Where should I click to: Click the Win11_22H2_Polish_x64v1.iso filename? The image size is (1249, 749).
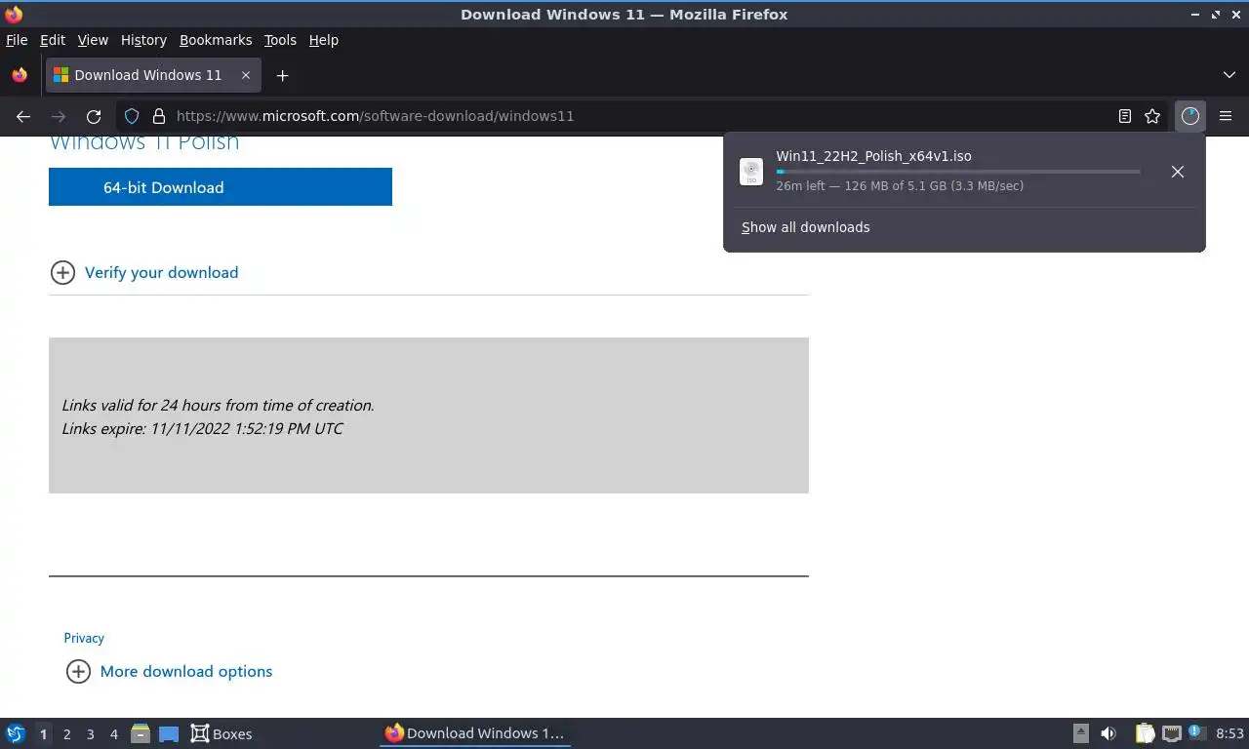[873, 156]
